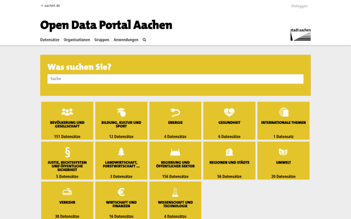Select the GESUNDHEIT category label

[x=229, y=123]
